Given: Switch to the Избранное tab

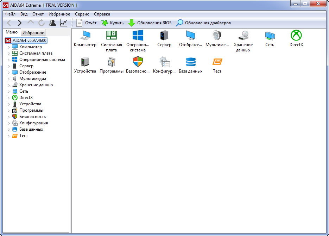Looking at the screenshot, I should pos(33,33).
